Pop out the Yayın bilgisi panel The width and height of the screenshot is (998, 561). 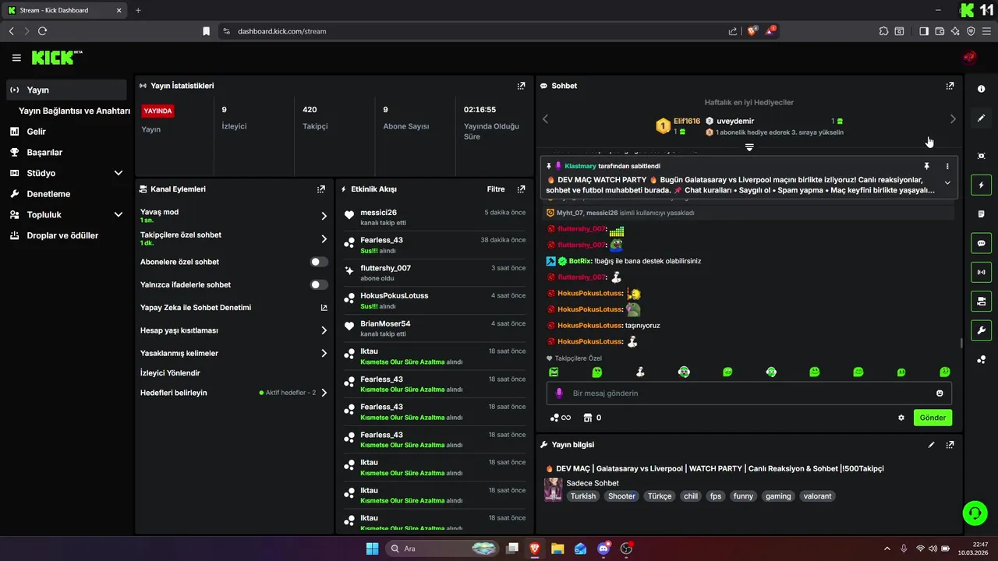tap(950, 445)
